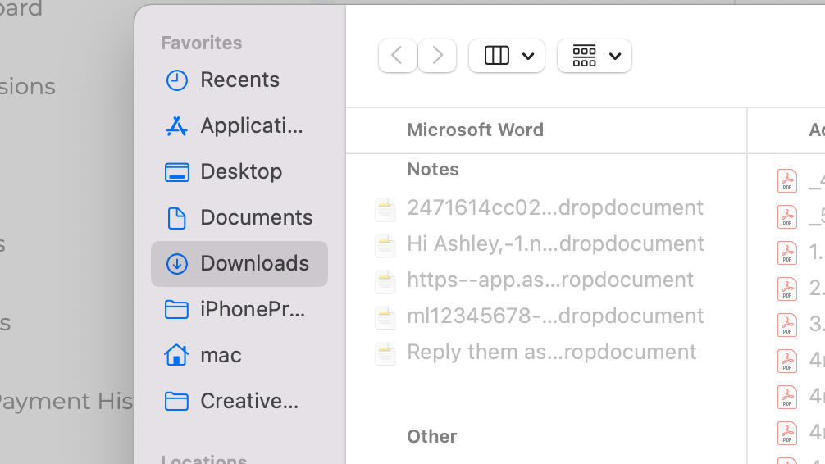This screenshot has height=464, width=825.
Task: Click the first PDF icon in the right column
Action: click(x=786, y=180)
